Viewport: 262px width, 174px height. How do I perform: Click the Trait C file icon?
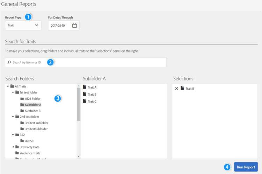point(84,101)
